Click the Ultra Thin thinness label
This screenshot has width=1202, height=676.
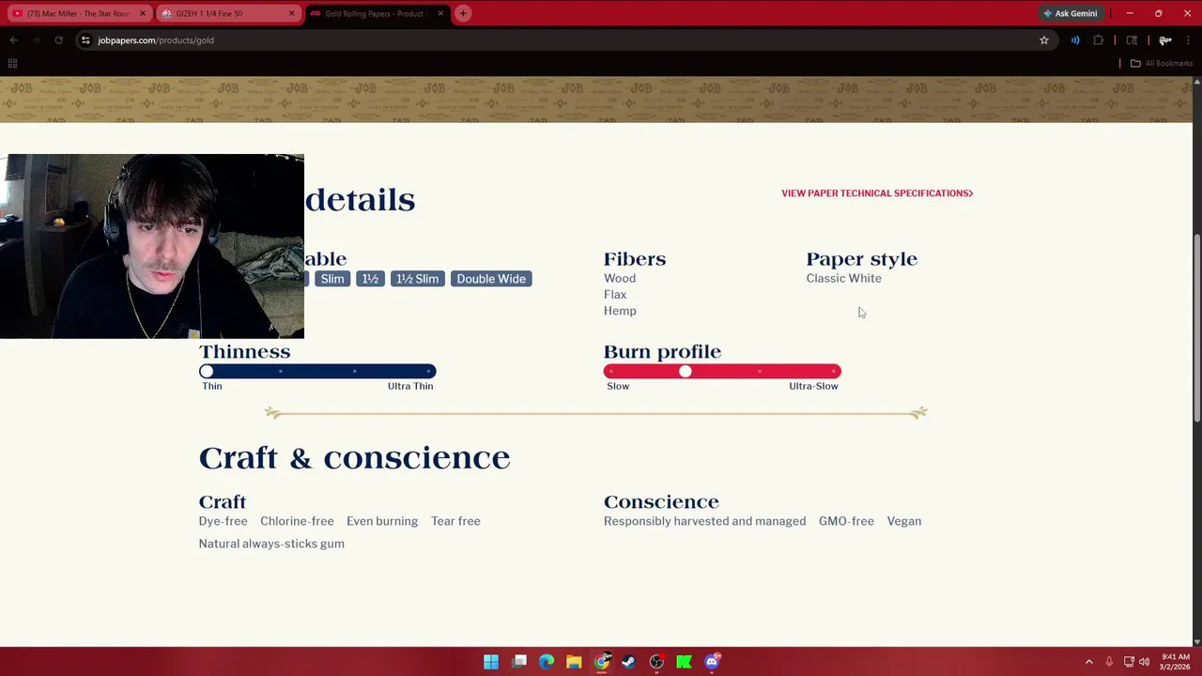410,386
